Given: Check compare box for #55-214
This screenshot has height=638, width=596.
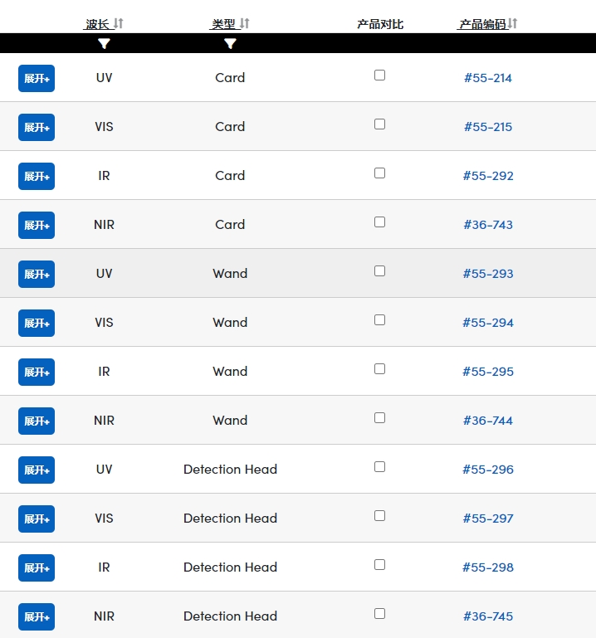Looking at the screenshot, I should pyautogui.click(x=380, y=75).
